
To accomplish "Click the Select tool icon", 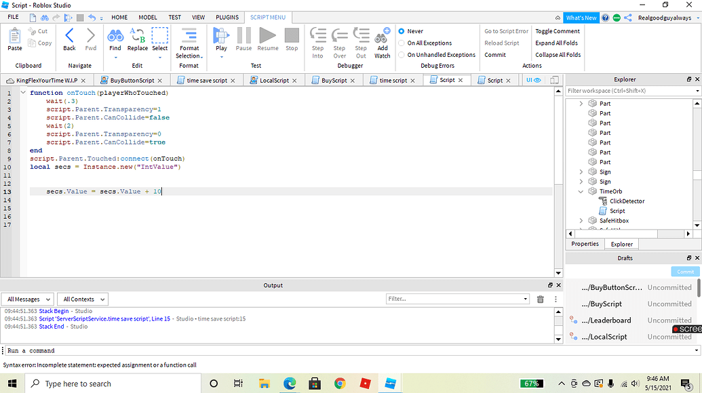I will (160, 35).
